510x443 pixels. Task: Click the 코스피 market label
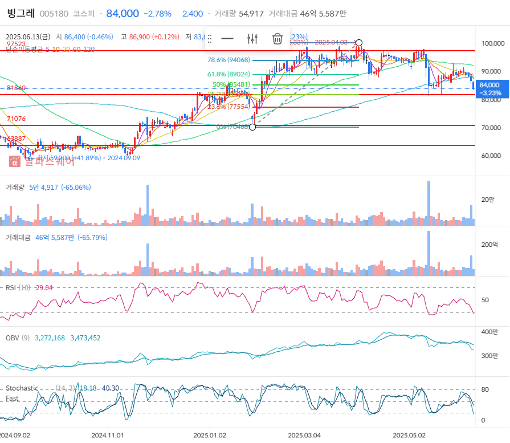(84, 14)
